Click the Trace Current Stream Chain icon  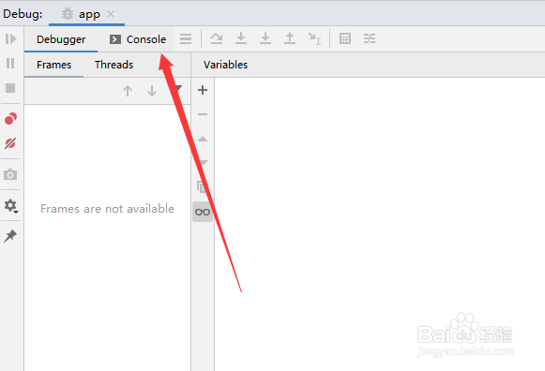point(370,38)
